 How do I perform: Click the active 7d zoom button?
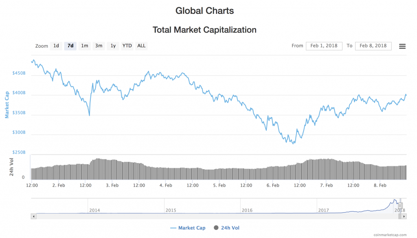[70, 46]
